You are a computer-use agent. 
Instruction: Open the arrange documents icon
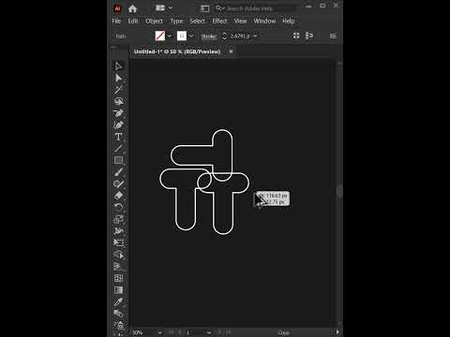pos(160,7)
